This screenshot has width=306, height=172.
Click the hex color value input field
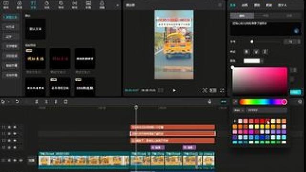[x=267, y=110]
